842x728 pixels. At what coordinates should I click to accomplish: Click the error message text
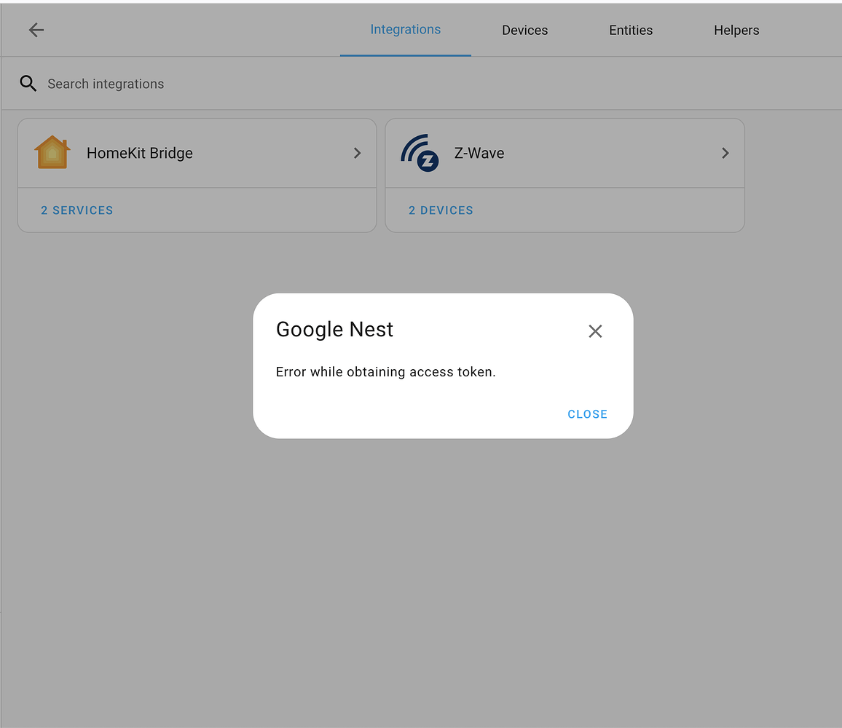385,371
